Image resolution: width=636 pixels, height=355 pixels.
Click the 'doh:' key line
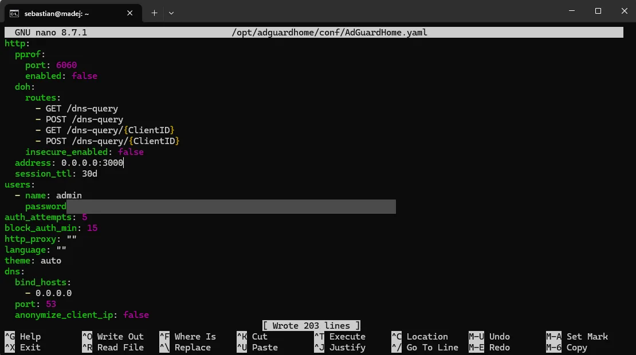point(25,87)
